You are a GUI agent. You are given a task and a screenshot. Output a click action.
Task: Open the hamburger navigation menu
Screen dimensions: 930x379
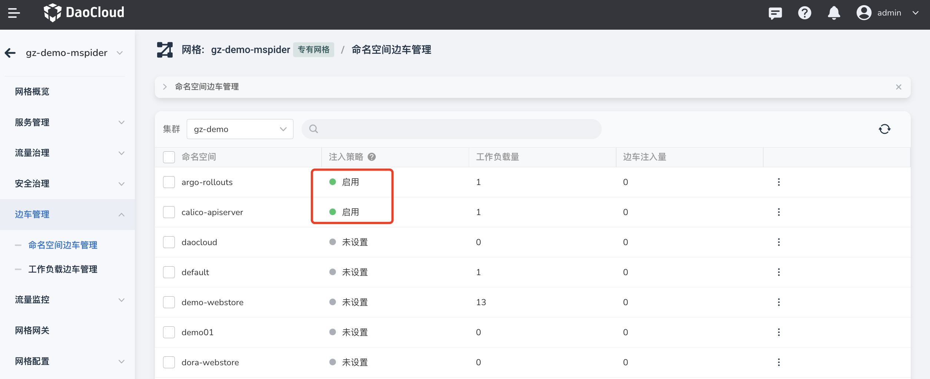click(14, 13)
